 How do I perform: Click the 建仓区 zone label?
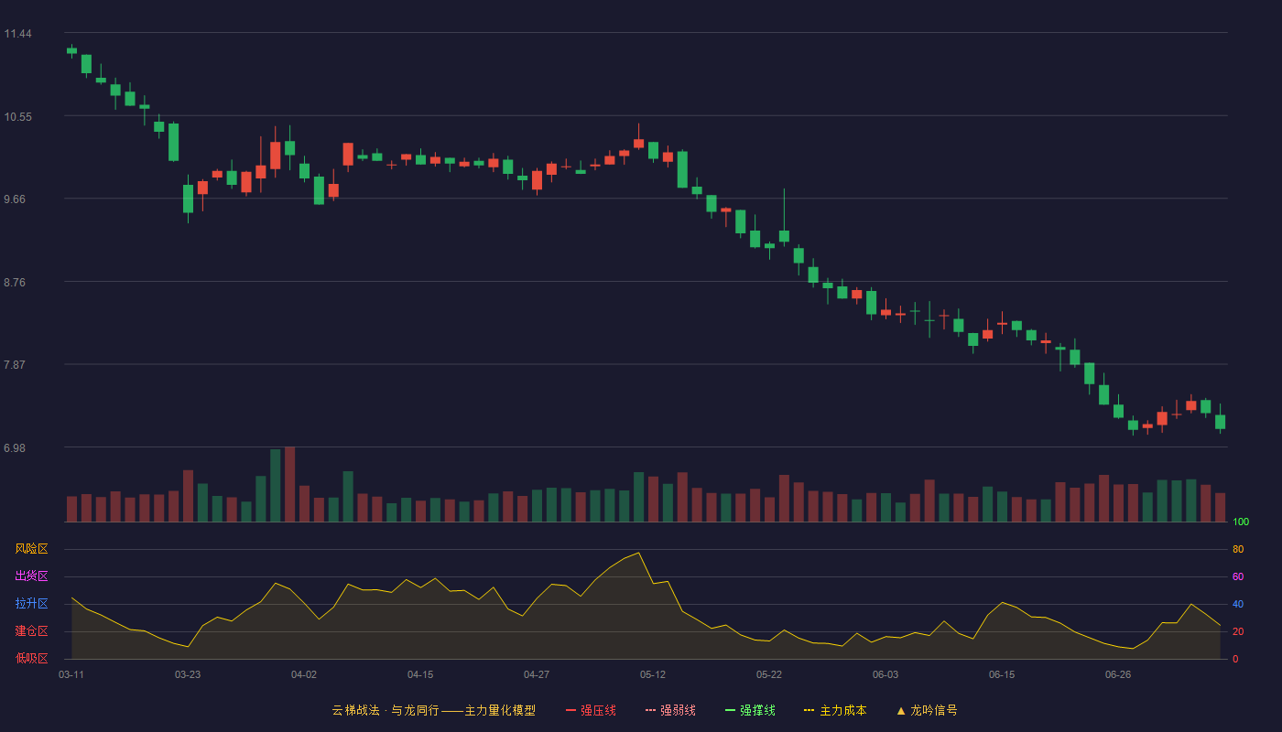[x=31, y=631]
